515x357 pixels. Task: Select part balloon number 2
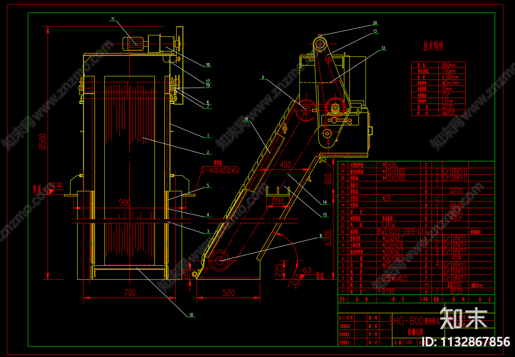pos(208,152)
